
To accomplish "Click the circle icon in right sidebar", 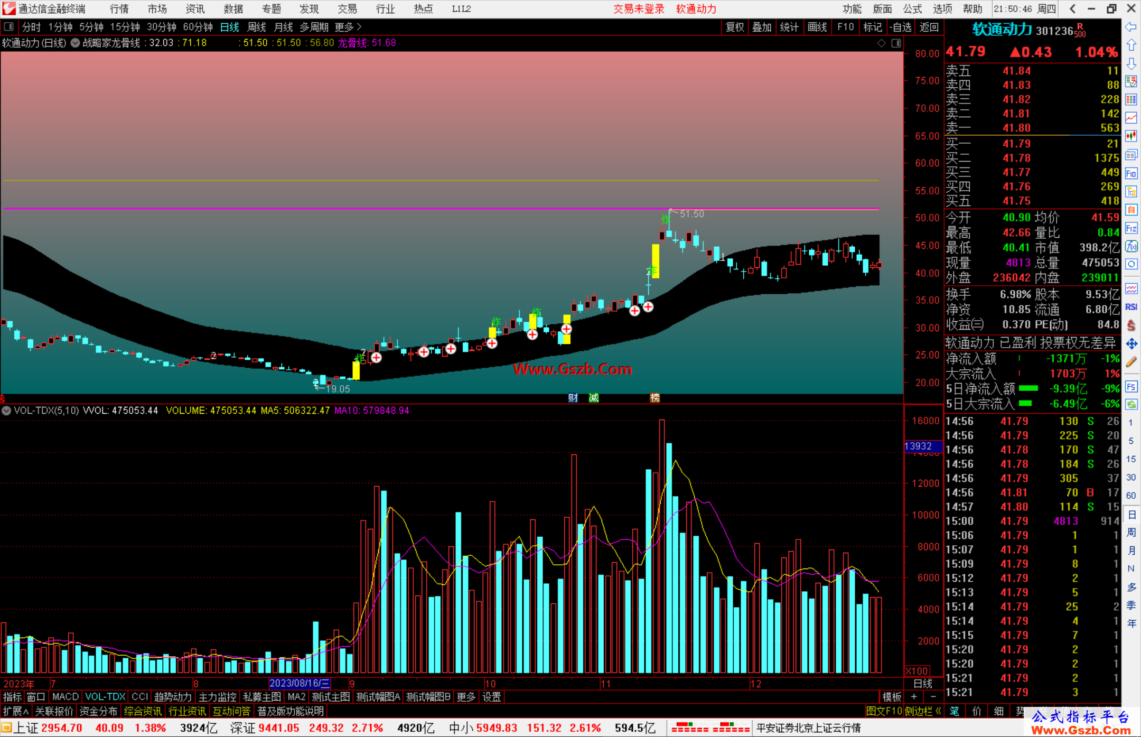I will click(1131, 264).
